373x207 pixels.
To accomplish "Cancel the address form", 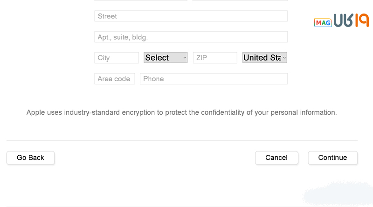I will coord(276,158).
